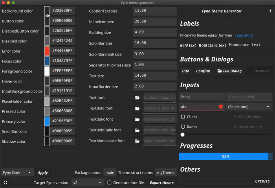Edit the Padding size field 4.00
Viewport: 275px width, 188px height.
[x=155, y=33]
